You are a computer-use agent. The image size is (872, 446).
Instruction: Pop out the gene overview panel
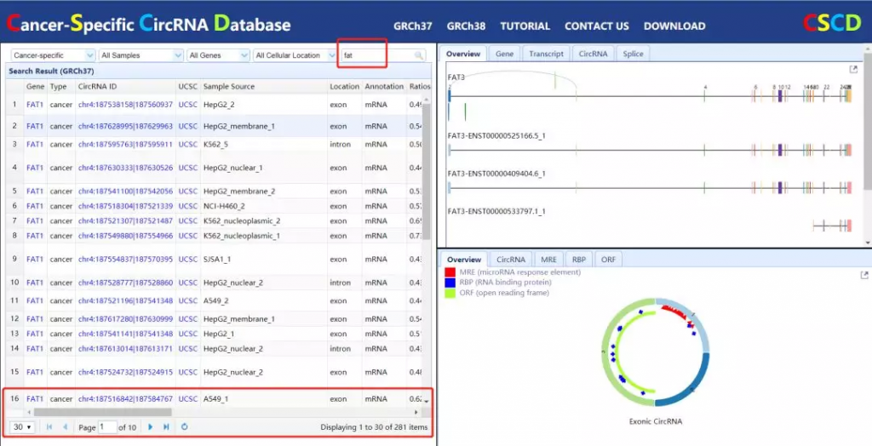pos(853,70)
